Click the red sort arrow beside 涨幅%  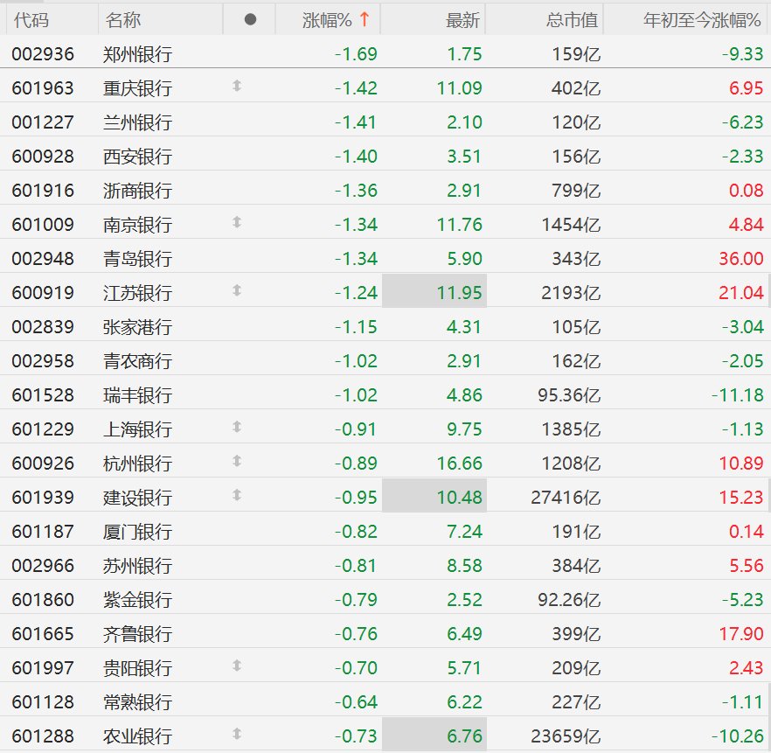365,19
